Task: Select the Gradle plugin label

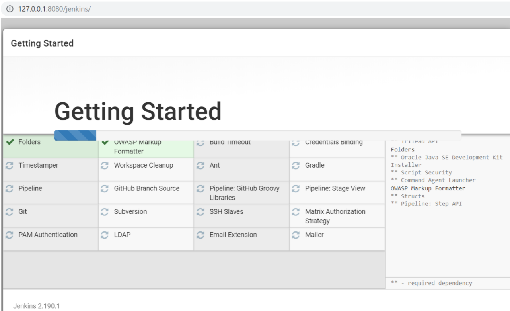Action: (315, 165)
